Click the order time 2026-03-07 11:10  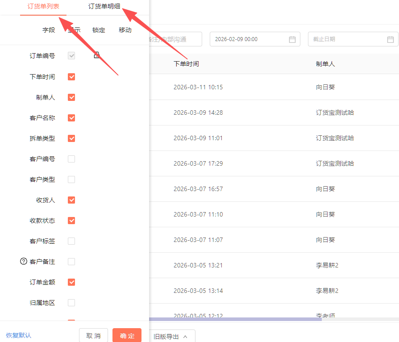click(198, 214)
